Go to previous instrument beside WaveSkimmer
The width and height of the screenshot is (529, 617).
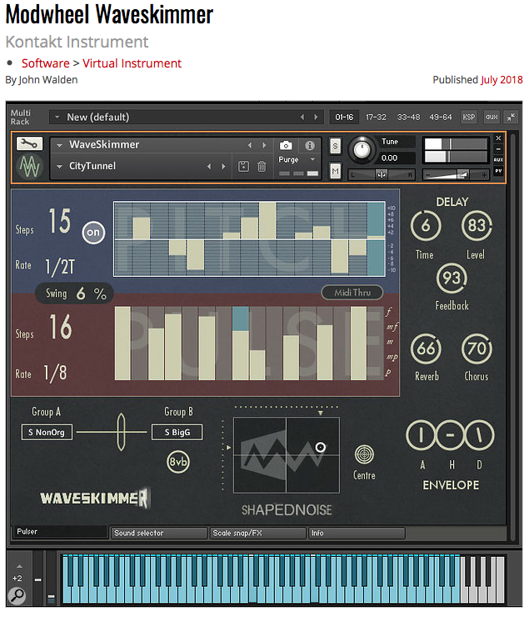[x=249, y=145]
